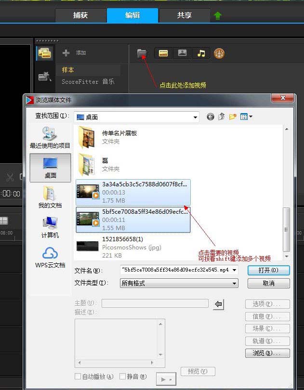Click the 主题 text field
Viewport: 304px width, 390px height.
(x=155, y=303)
